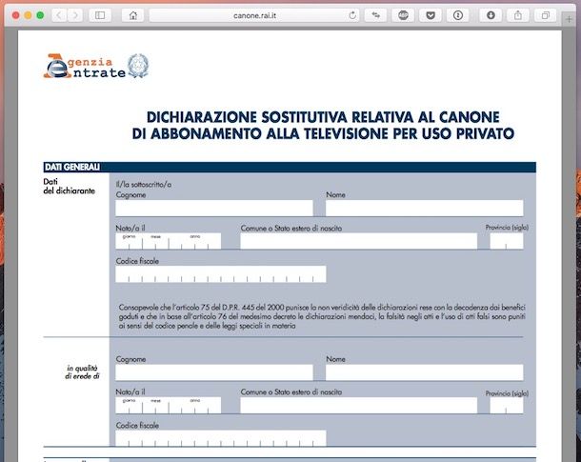Click the dichiarante Codice fiscale field
Viewport: 581px width, 462px height.
coord(221,274)
